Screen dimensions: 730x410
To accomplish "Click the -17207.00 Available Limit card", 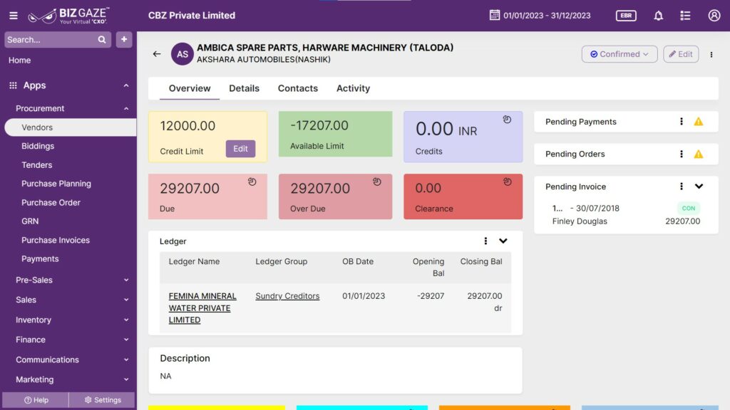I will pos(335,134).
